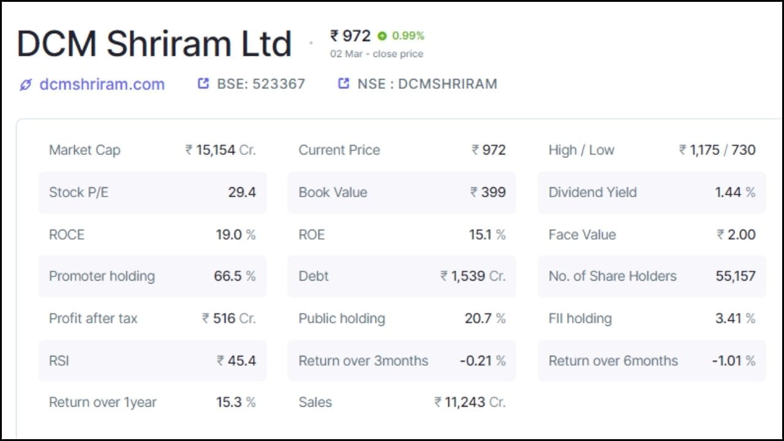This screenshot has height=441, width=784.
Task: Select the DCM Shriram Ltd title
Action: tap(154, 43)
